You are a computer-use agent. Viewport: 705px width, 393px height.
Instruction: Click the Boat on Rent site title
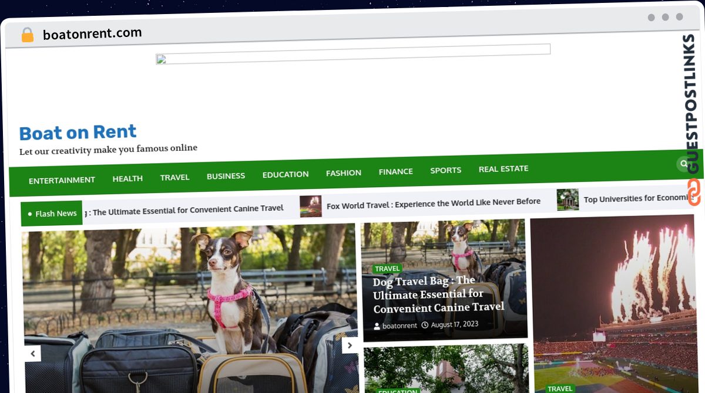click(78, 132)
